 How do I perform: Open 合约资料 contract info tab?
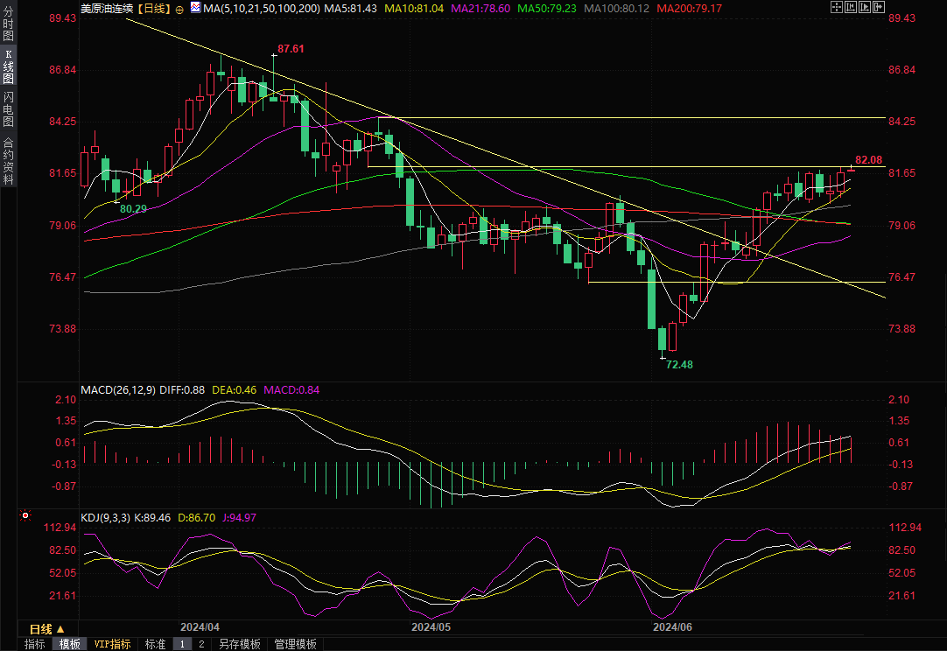(x=8, y=160)
